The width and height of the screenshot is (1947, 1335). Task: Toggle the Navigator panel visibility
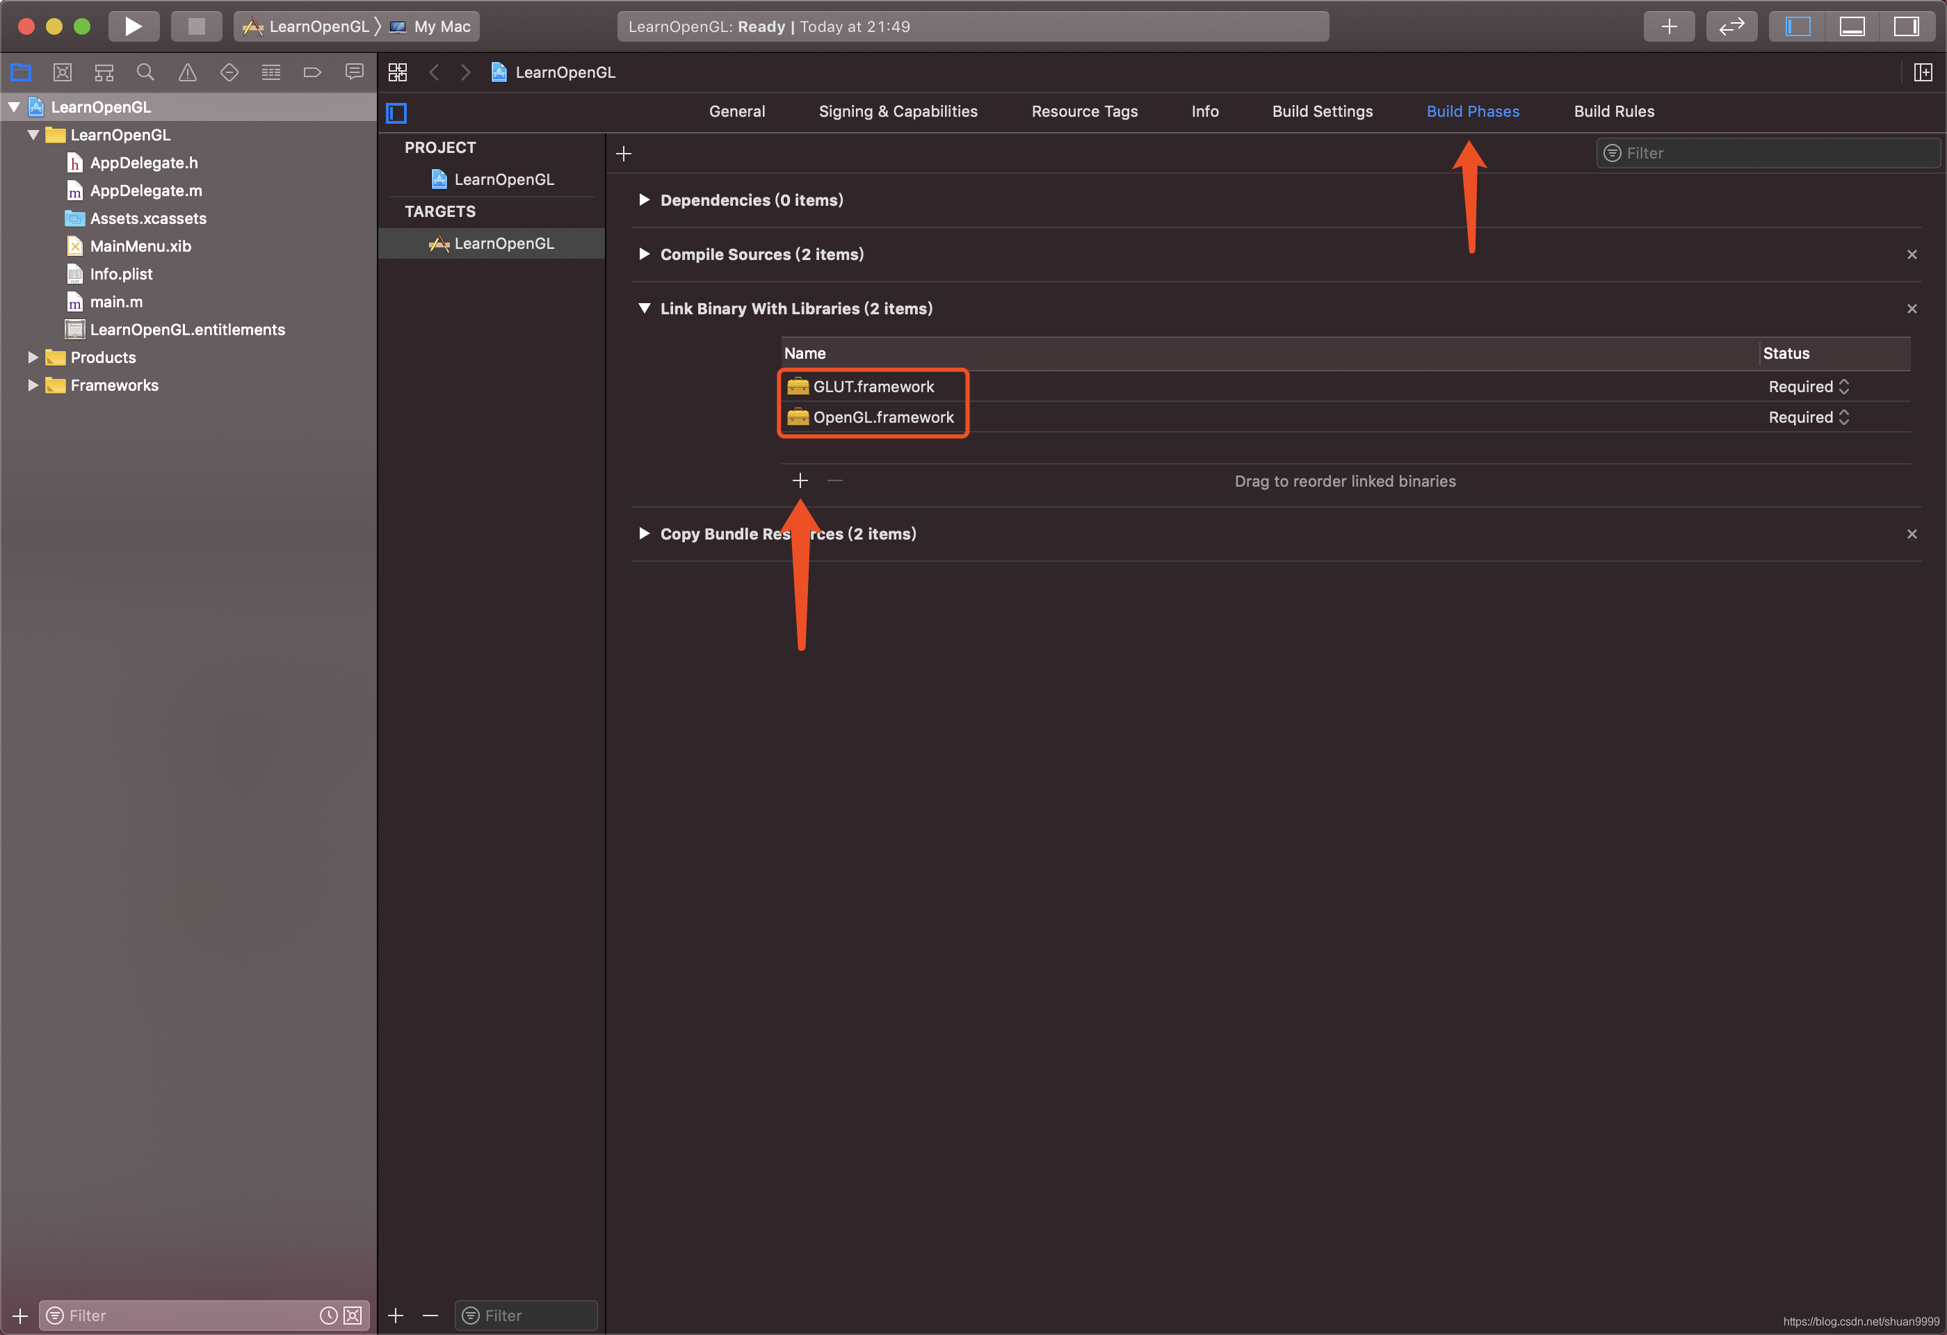pos(1798,26)
